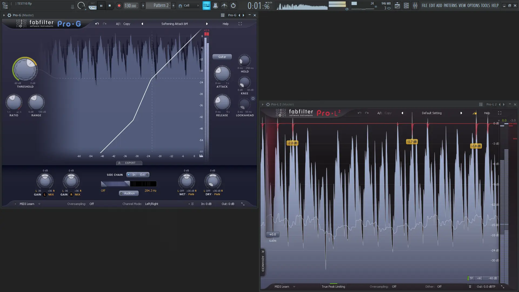
Task: Click the Pro-G undo arrow icon
Action: [x=97, y=24]
